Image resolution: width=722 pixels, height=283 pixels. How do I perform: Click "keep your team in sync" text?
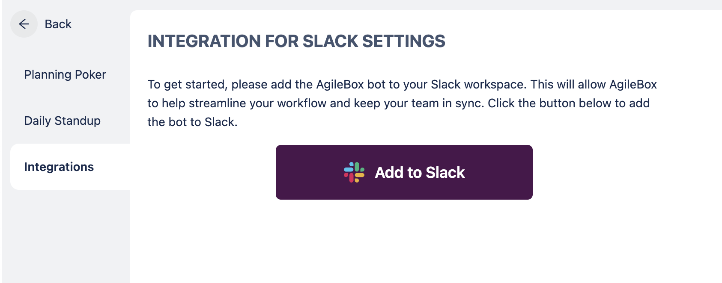[418, 103]
